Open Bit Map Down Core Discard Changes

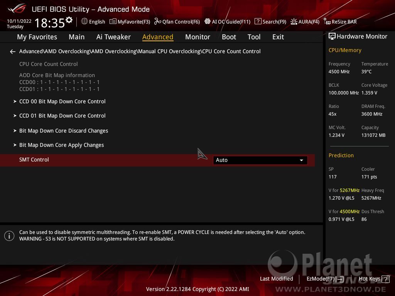(64, 131)
